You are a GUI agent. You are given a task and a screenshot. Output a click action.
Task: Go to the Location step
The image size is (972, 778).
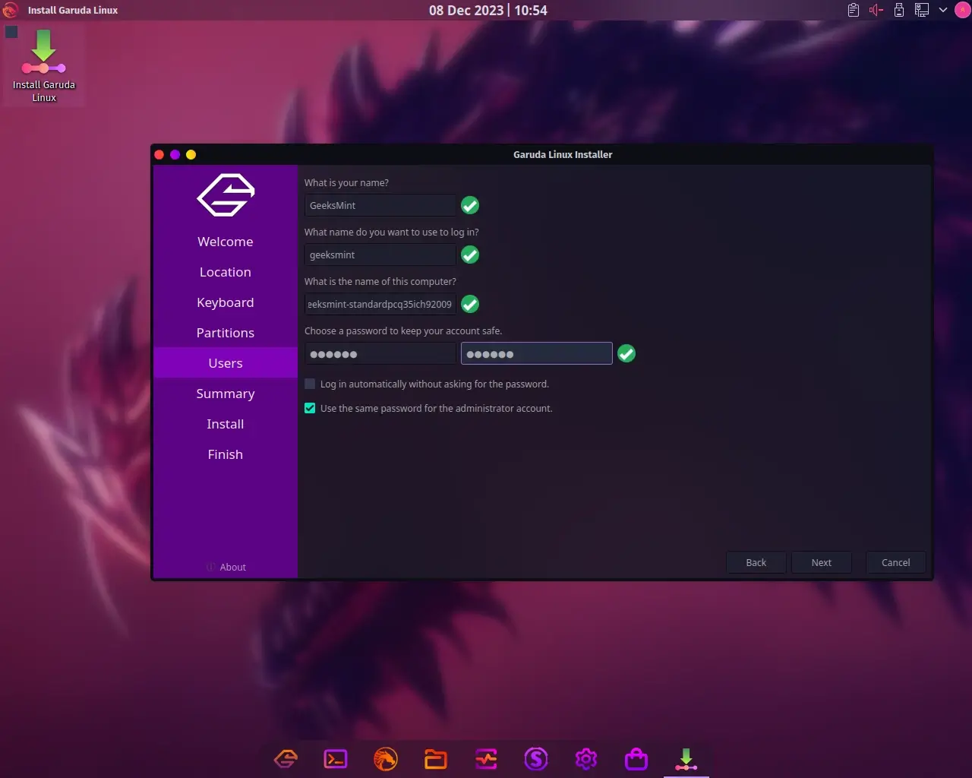[226, 272]
